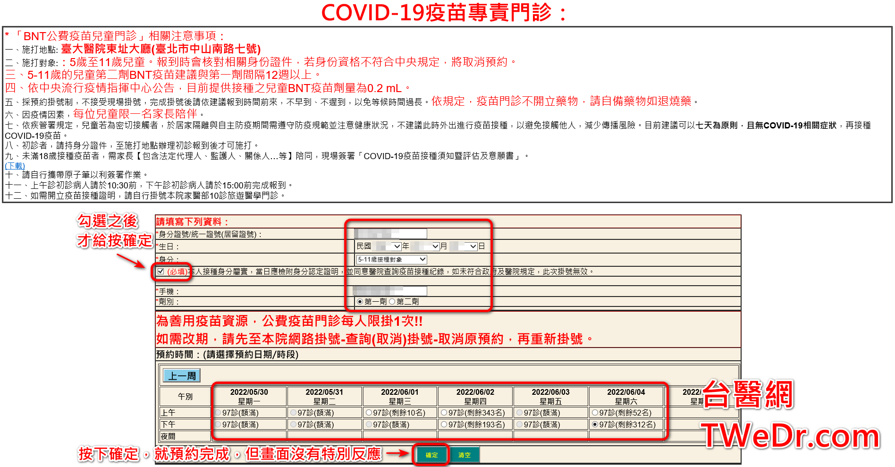The width and height of the screenshot is (895, 467).
Task: Go to previous week with 上一周 button
Action: [182, 376]
